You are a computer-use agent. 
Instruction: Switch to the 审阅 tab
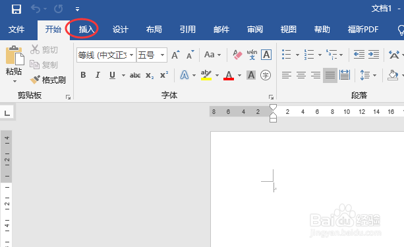[255, 30]
